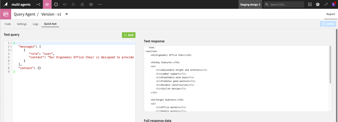Viewport: 338px width, 122px height.
Task: Open the Help question mark icon
Action: pyautogui.click(x=318, y=4)
